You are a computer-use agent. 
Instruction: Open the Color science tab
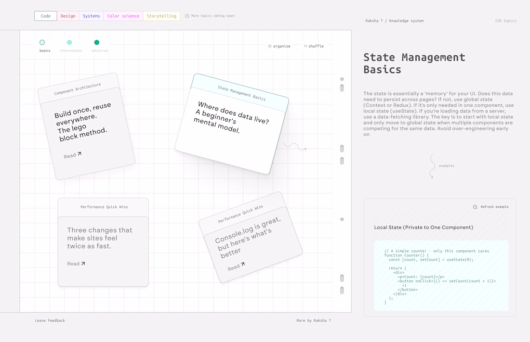pyautogui.click(x=123, y=16)
